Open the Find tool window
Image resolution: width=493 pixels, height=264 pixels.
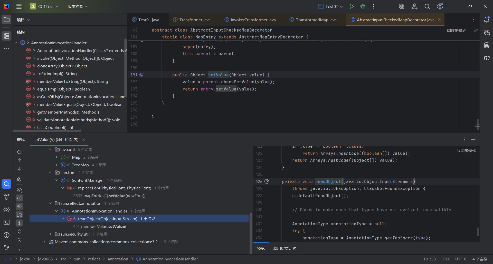6,184
